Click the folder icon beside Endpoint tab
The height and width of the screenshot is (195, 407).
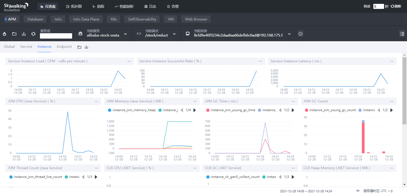coord(79,47)
